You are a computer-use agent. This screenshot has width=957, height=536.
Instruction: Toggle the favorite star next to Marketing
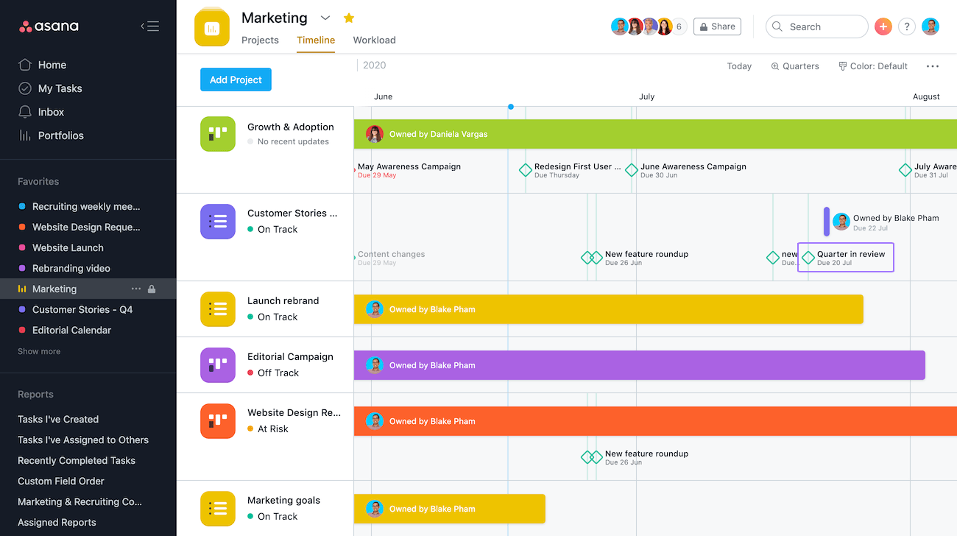pyautogui.click(x=349, y=18)
